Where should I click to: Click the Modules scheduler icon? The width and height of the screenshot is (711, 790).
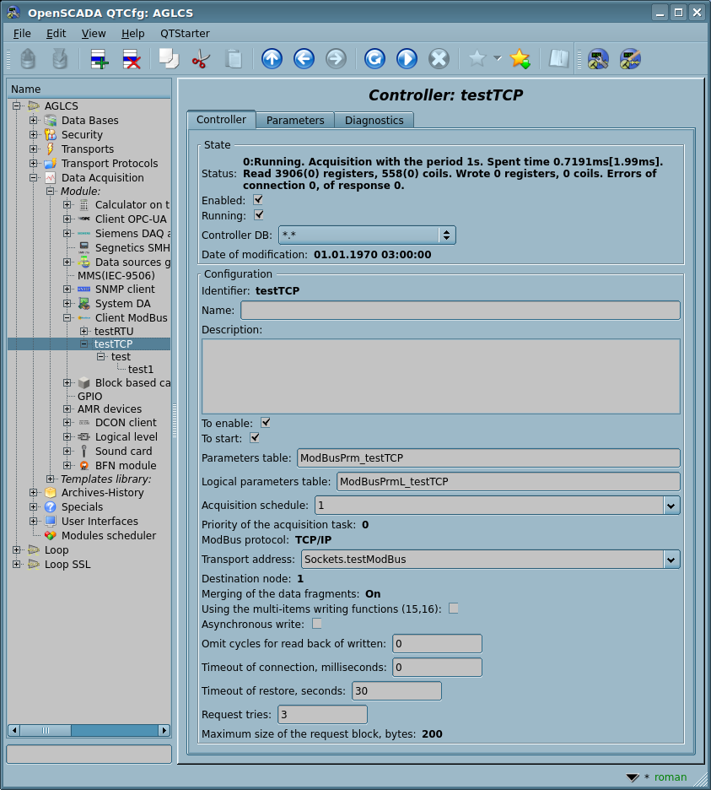[x=51, y=536]
